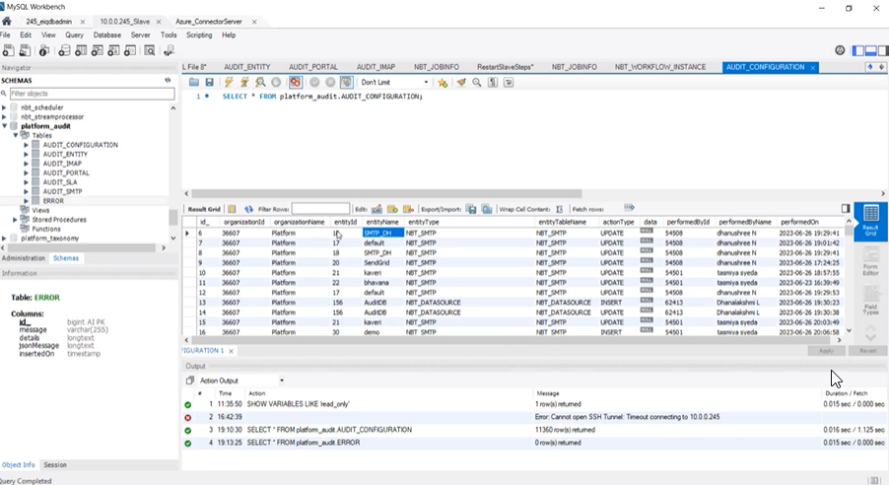Toggle word wrap in editor toolbar
Screen dimensions: 889x485
pyautogui.click(x=509, y=82)
